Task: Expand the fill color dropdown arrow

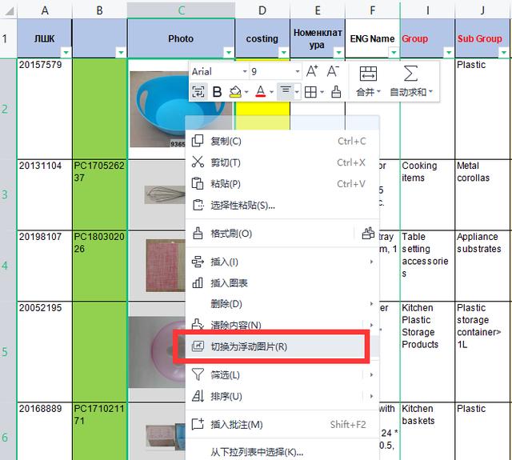Action: point(246,92)
